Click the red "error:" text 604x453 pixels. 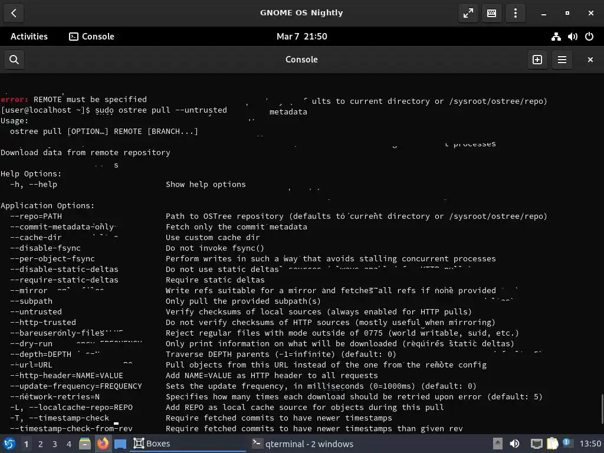pos(15,99)
